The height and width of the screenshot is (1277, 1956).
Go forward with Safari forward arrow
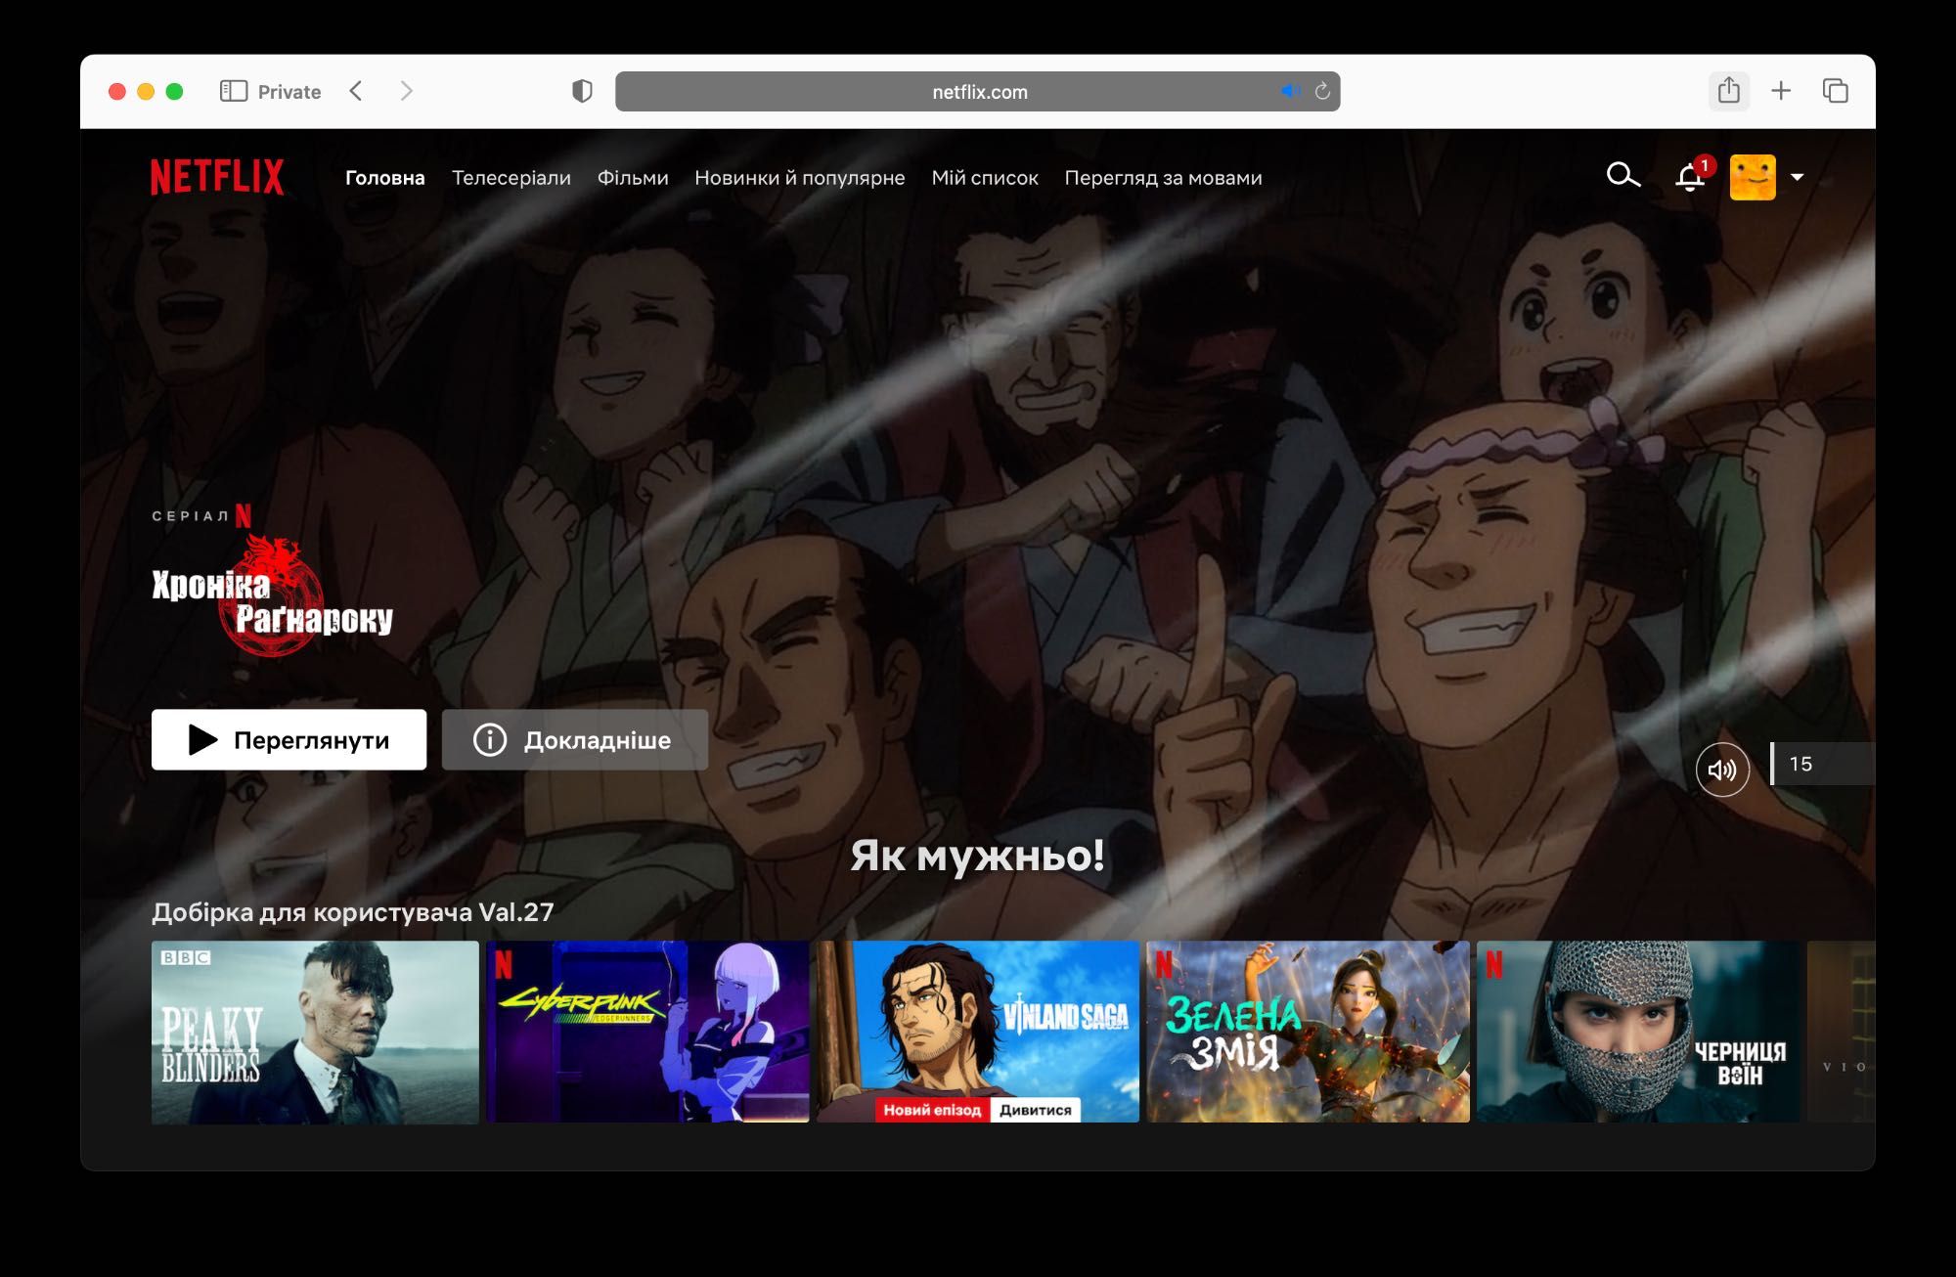point(407,91)
